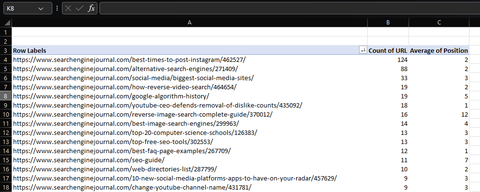Select count value 11
This screenshot has width=480, height=192.
click(388, 160)
